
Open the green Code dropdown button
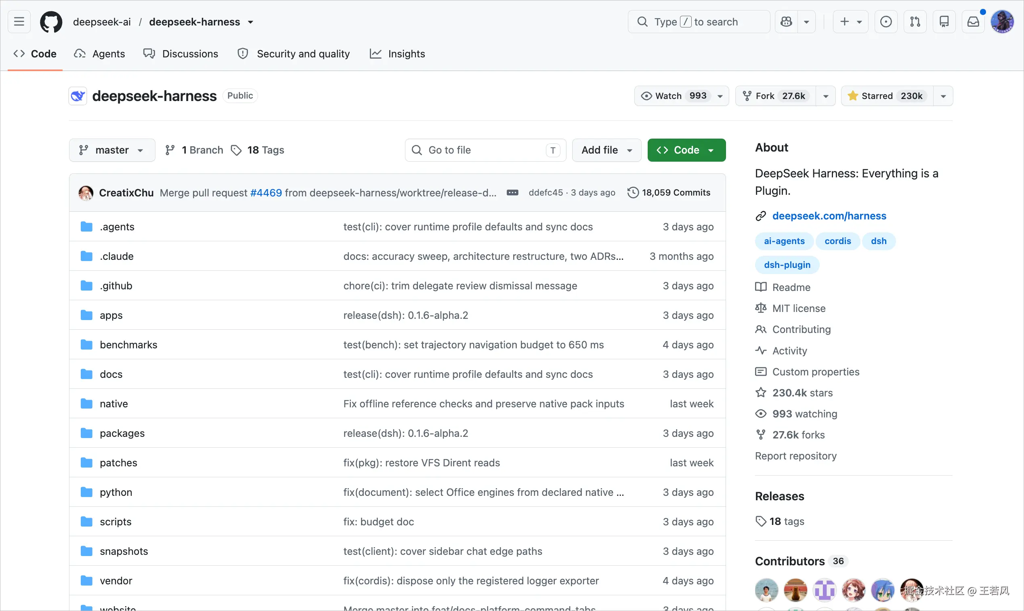tap(686, 150)
